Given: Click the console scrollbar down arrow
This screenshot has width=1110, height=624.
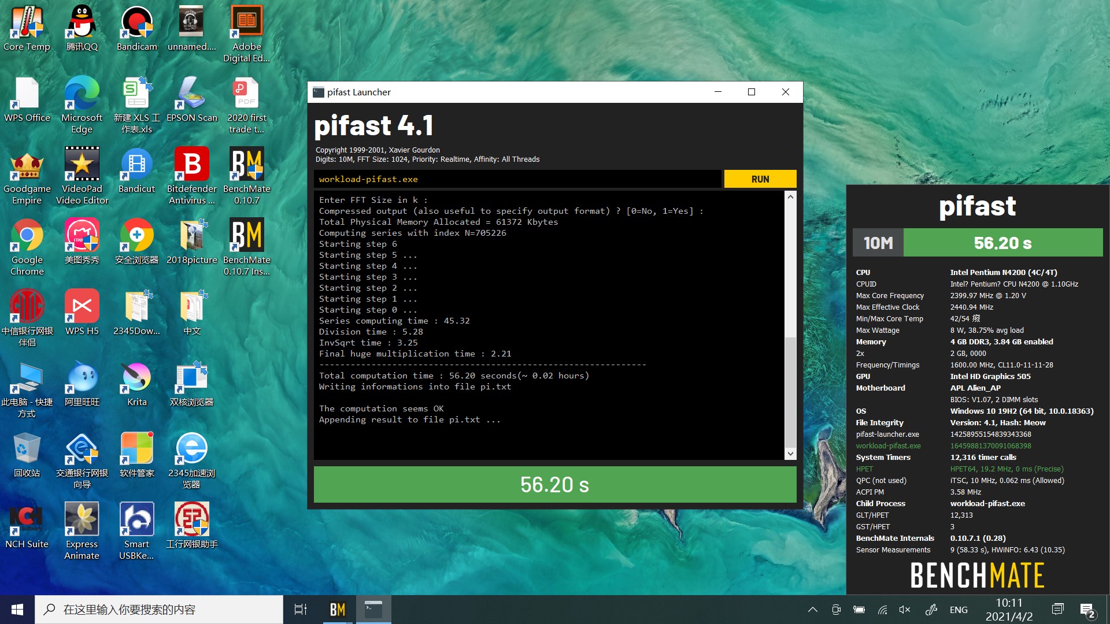Looking at the screenshot, I should pyautogui.click(x=790, y=454).
